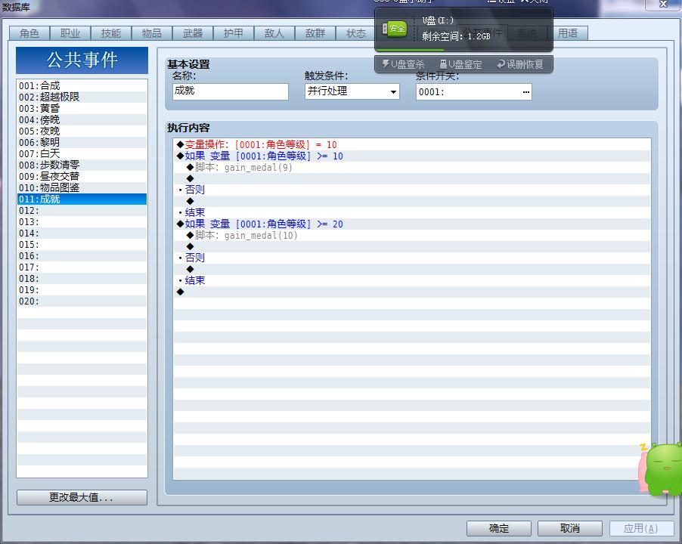Select the last 结束 line
682x544 pixels.
412,280
